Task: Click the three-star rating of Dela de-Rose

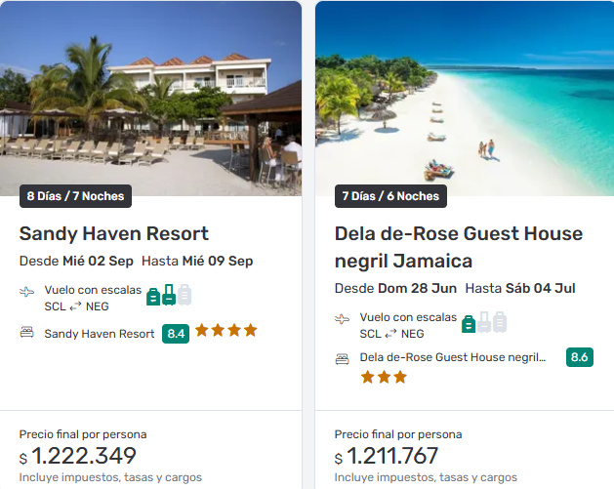Action: [x=384, y=377]
